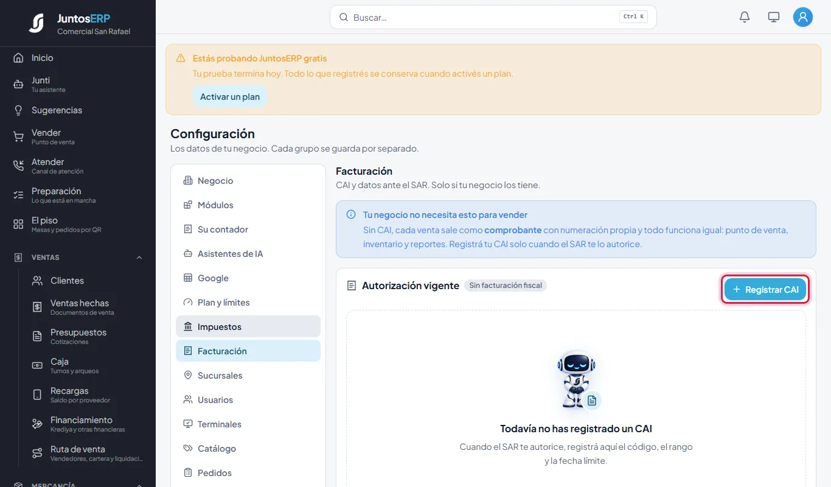Click the Recargas phone icon
This screenshot has width=831, height=487.
(x=37, y=395)
